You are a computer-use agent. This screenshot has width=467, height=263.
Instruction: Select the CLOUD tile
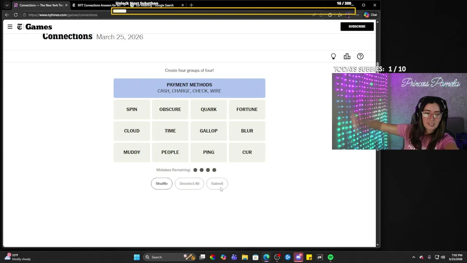coord(132,131)
